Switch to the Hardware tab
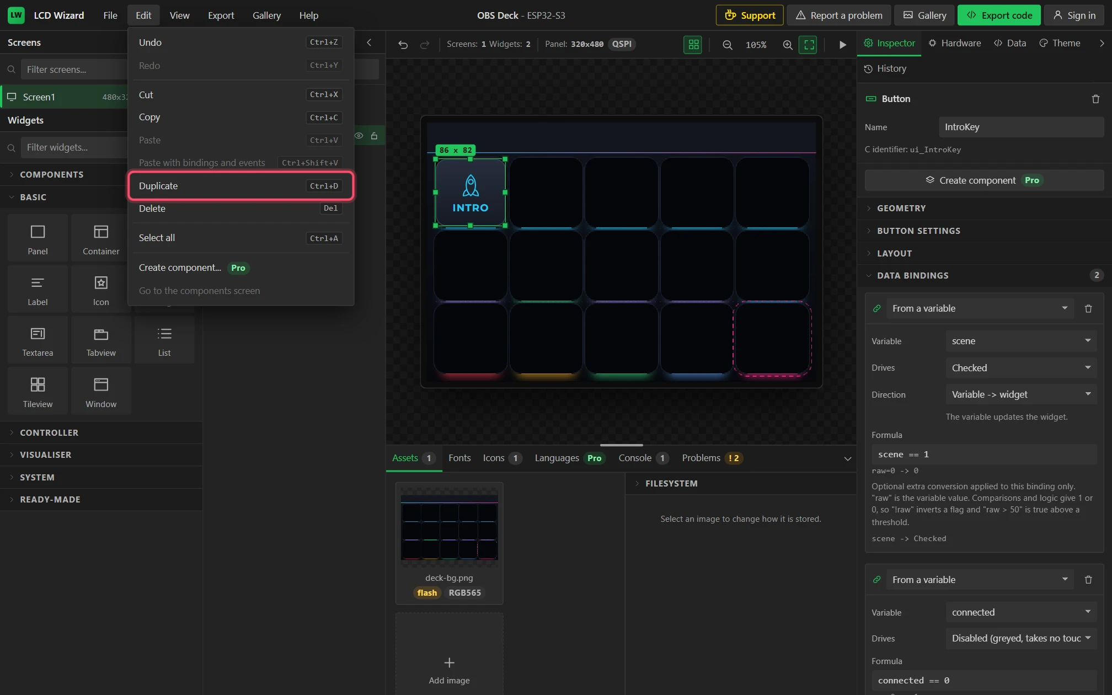 click(x=954, y=43)
